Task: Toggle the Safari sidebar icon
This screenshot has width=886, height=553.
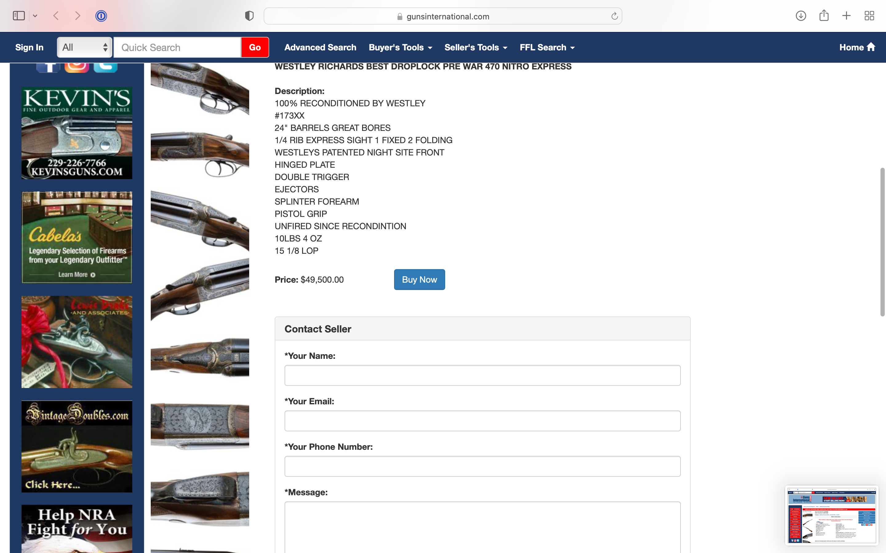Action: [19, 16]
